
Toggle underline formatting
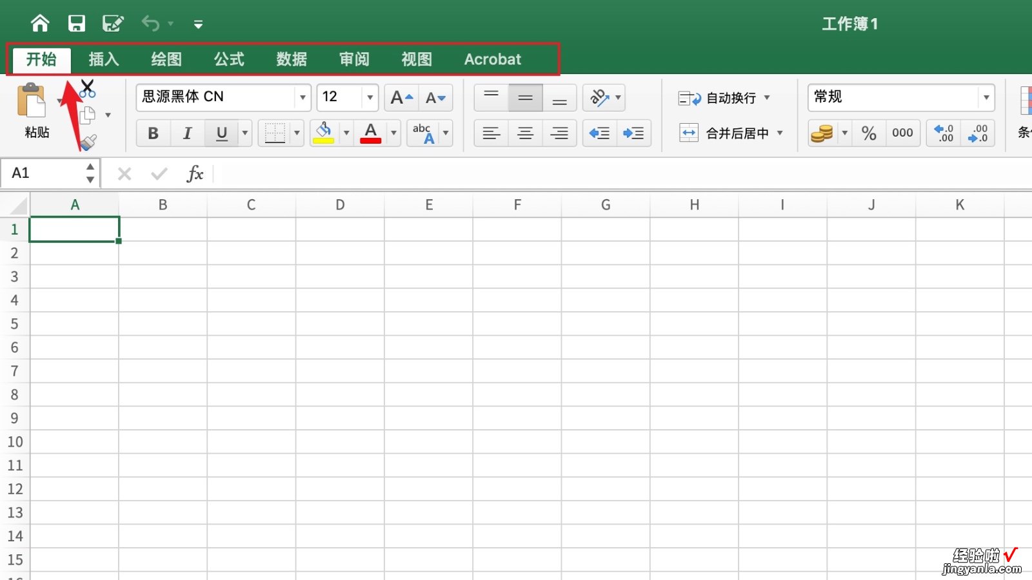222,133
